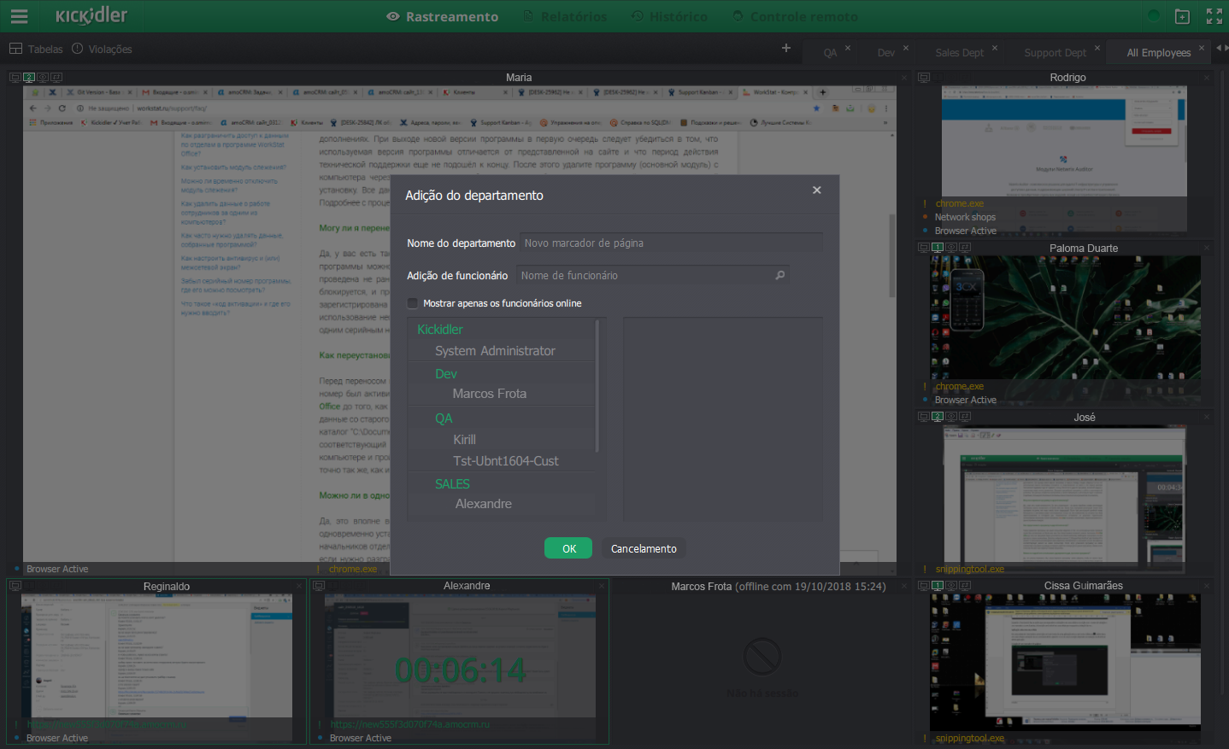This screenshot has height=749, width=1229.
Task: Click José's eye view icon
Action: tap(950, 417)
